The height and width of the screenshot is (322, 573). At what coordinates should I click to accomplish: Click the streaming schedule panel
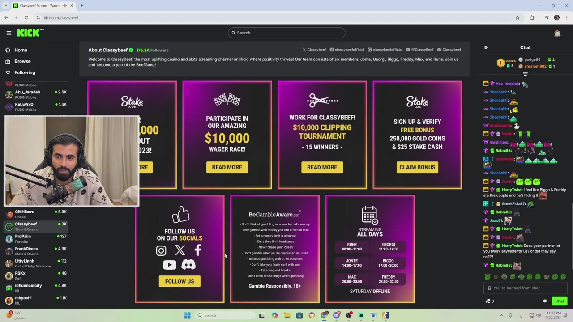click(x=370, y=249)
